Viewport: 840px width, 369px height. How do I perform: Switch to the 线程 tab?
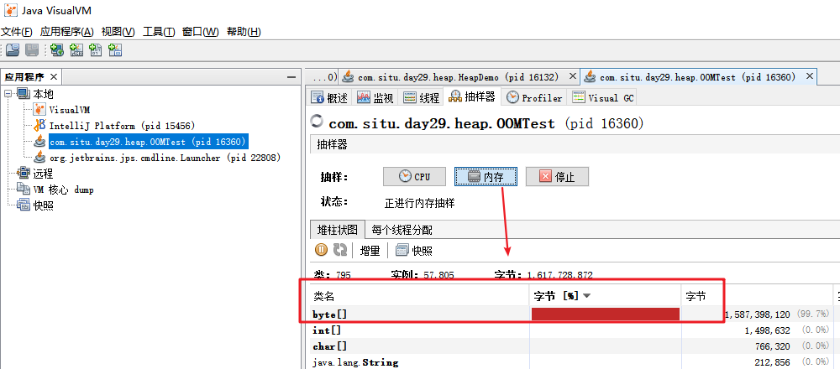421,98
